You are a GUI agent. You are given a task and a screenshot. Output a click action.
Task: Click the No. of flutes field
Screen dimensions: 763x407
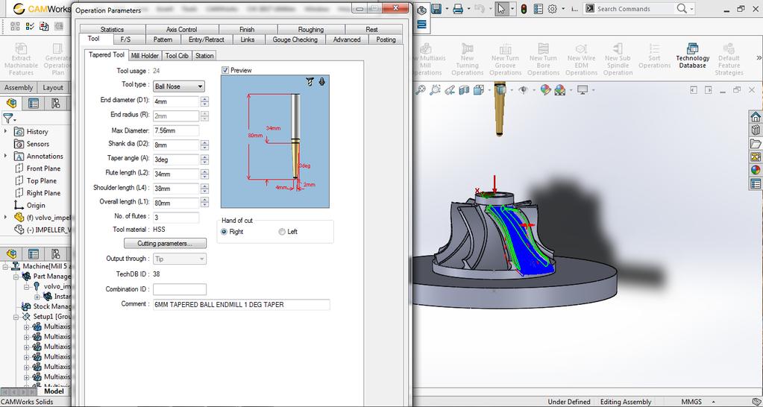[176, 218]
